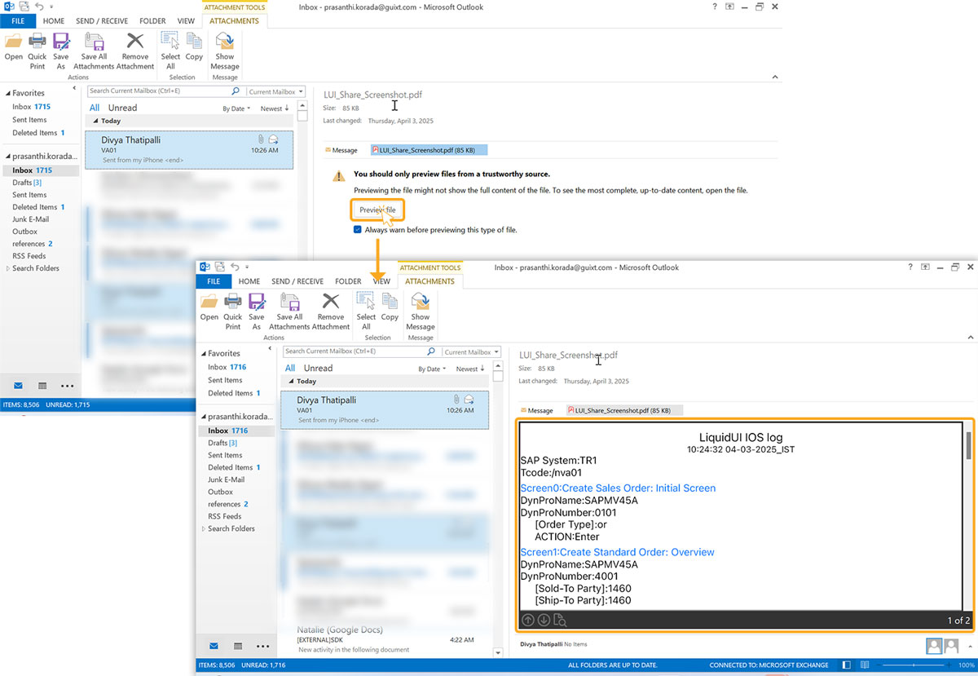Screen dimensions: 978x676
Task: Open the More navigation options (…) in the background window
Action: [67, 385]
